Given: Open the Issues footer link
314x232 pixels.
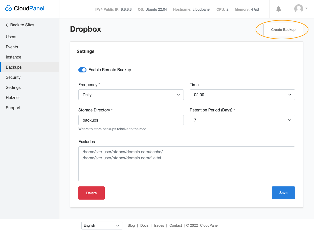Looking at the screenshot, I should tap(159, 225).
